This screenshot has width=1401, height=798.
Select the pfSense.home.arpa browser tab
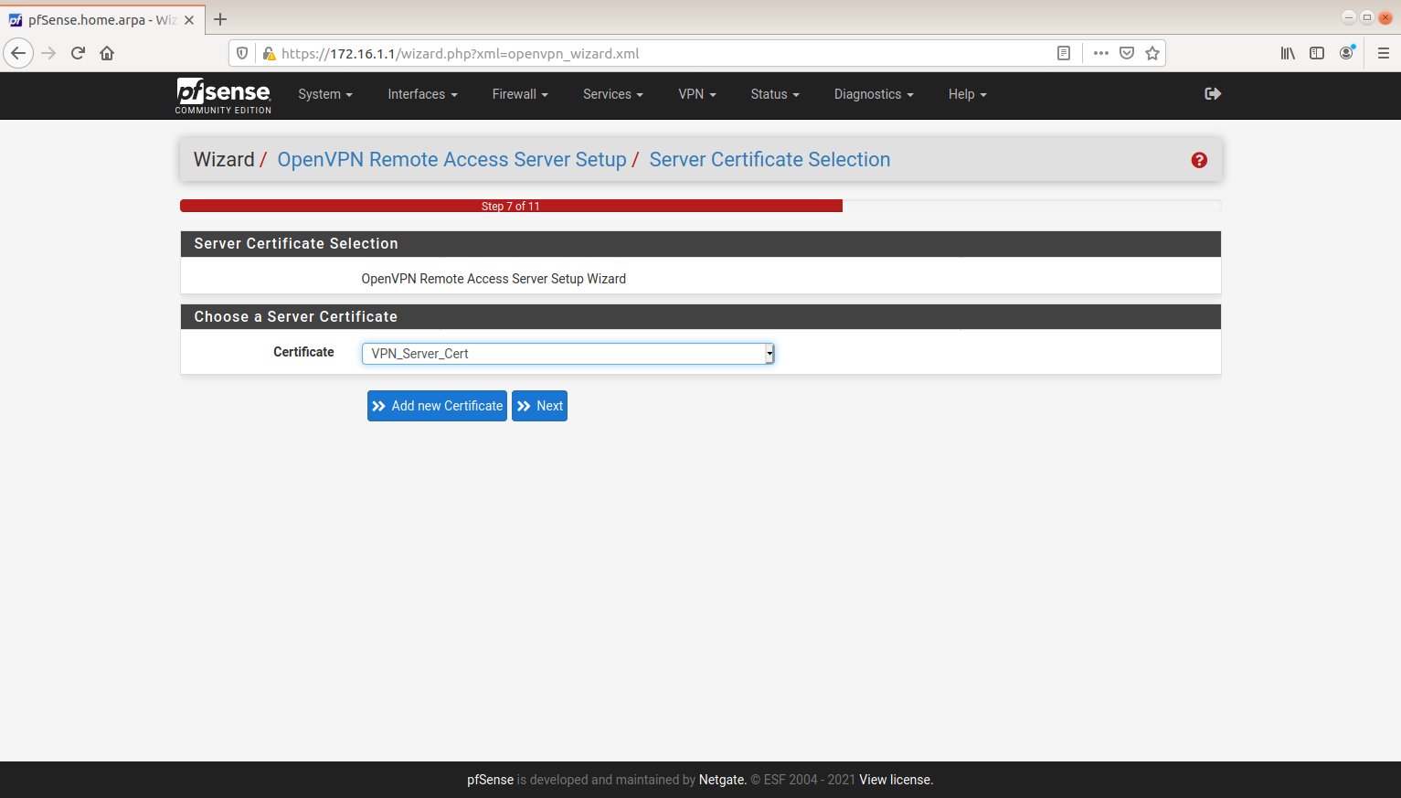point(101,19)
